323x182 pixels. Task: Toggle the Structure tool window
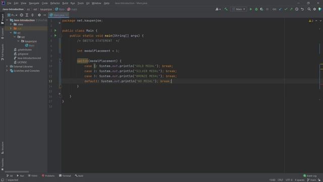click(x=2, y=148)
